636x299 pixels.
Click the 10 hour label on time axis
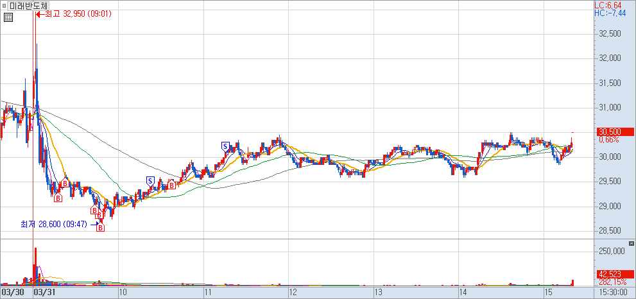[123, 292]
